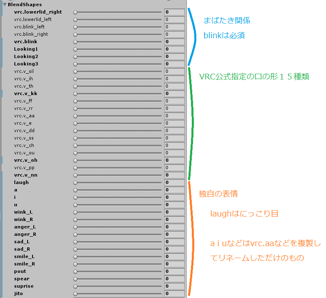Click the sad_R slider handle
Image resolution: width=326 pixels, height=298 pixels.
coord(75,249)
